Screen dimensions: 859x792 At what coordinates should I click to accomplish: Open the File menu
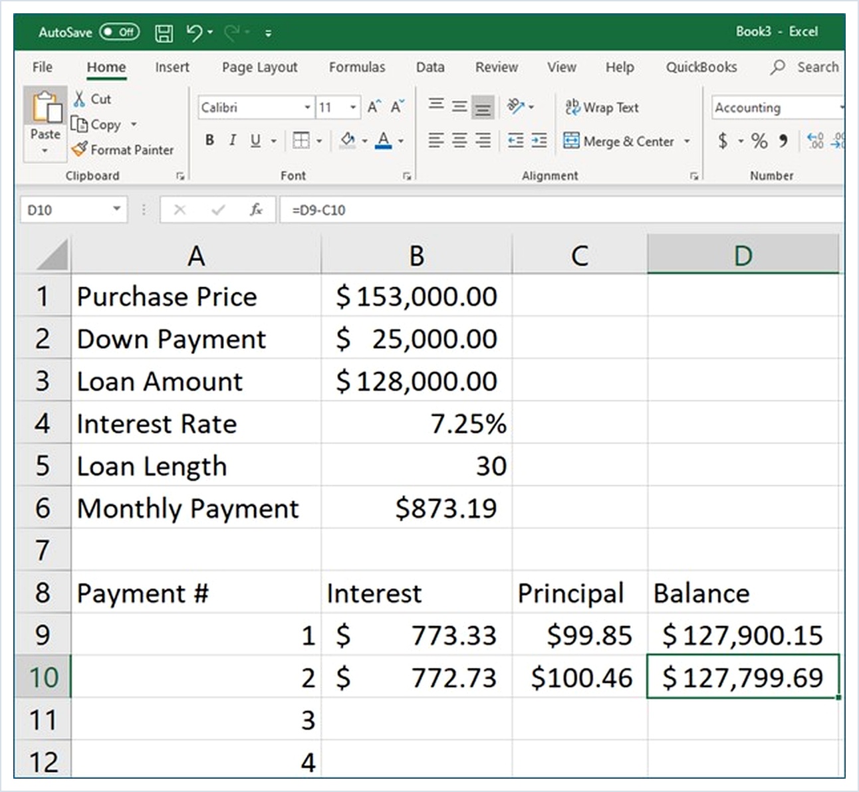coord(43,67)
